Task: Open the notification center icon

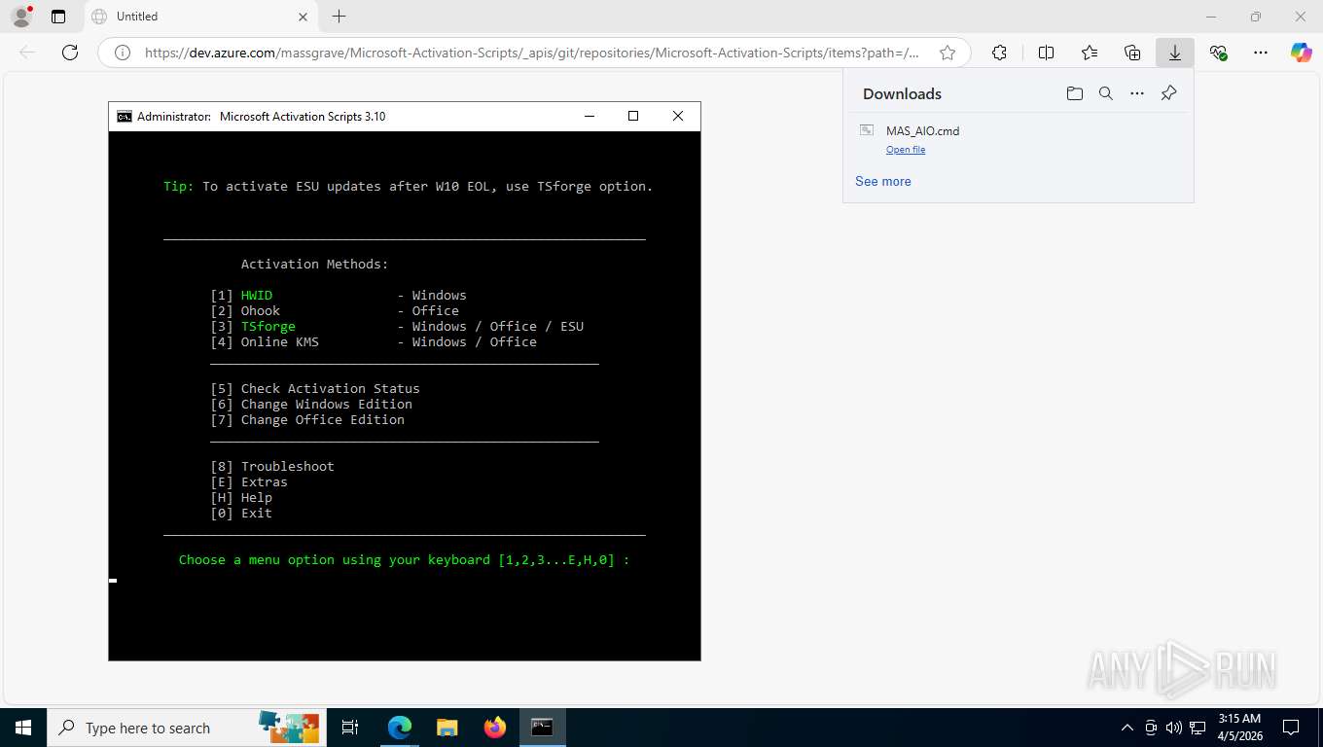Action: click(x=1291, y=728)
